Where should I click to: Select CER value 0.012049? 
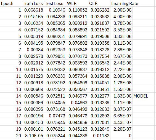click(x=99, y=129)
